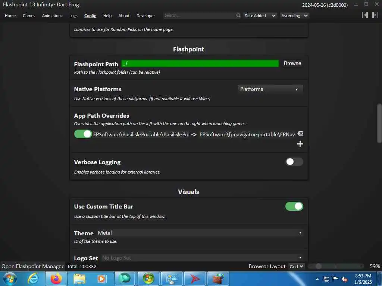The height and width of the screenshot is (286, 382).
Task: Open Windows Explorer folder on taskbar
Action: [79, 279]
